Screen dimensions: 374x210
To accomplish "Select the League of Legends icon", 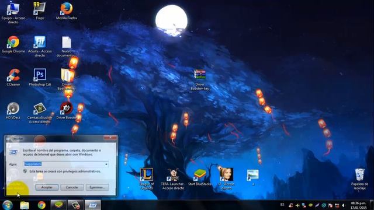I will tap(147, 179).
